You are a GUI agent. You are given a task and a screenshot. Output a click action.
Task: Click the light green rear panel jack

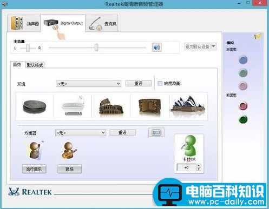coord(243,73)
